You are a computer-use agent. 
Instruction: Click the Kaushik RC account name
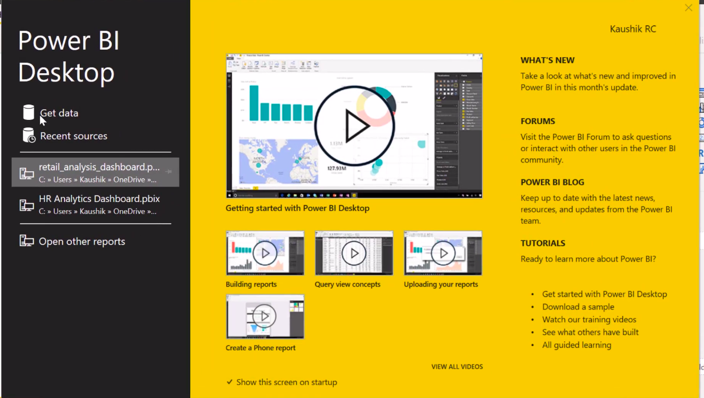coord(633,29)
